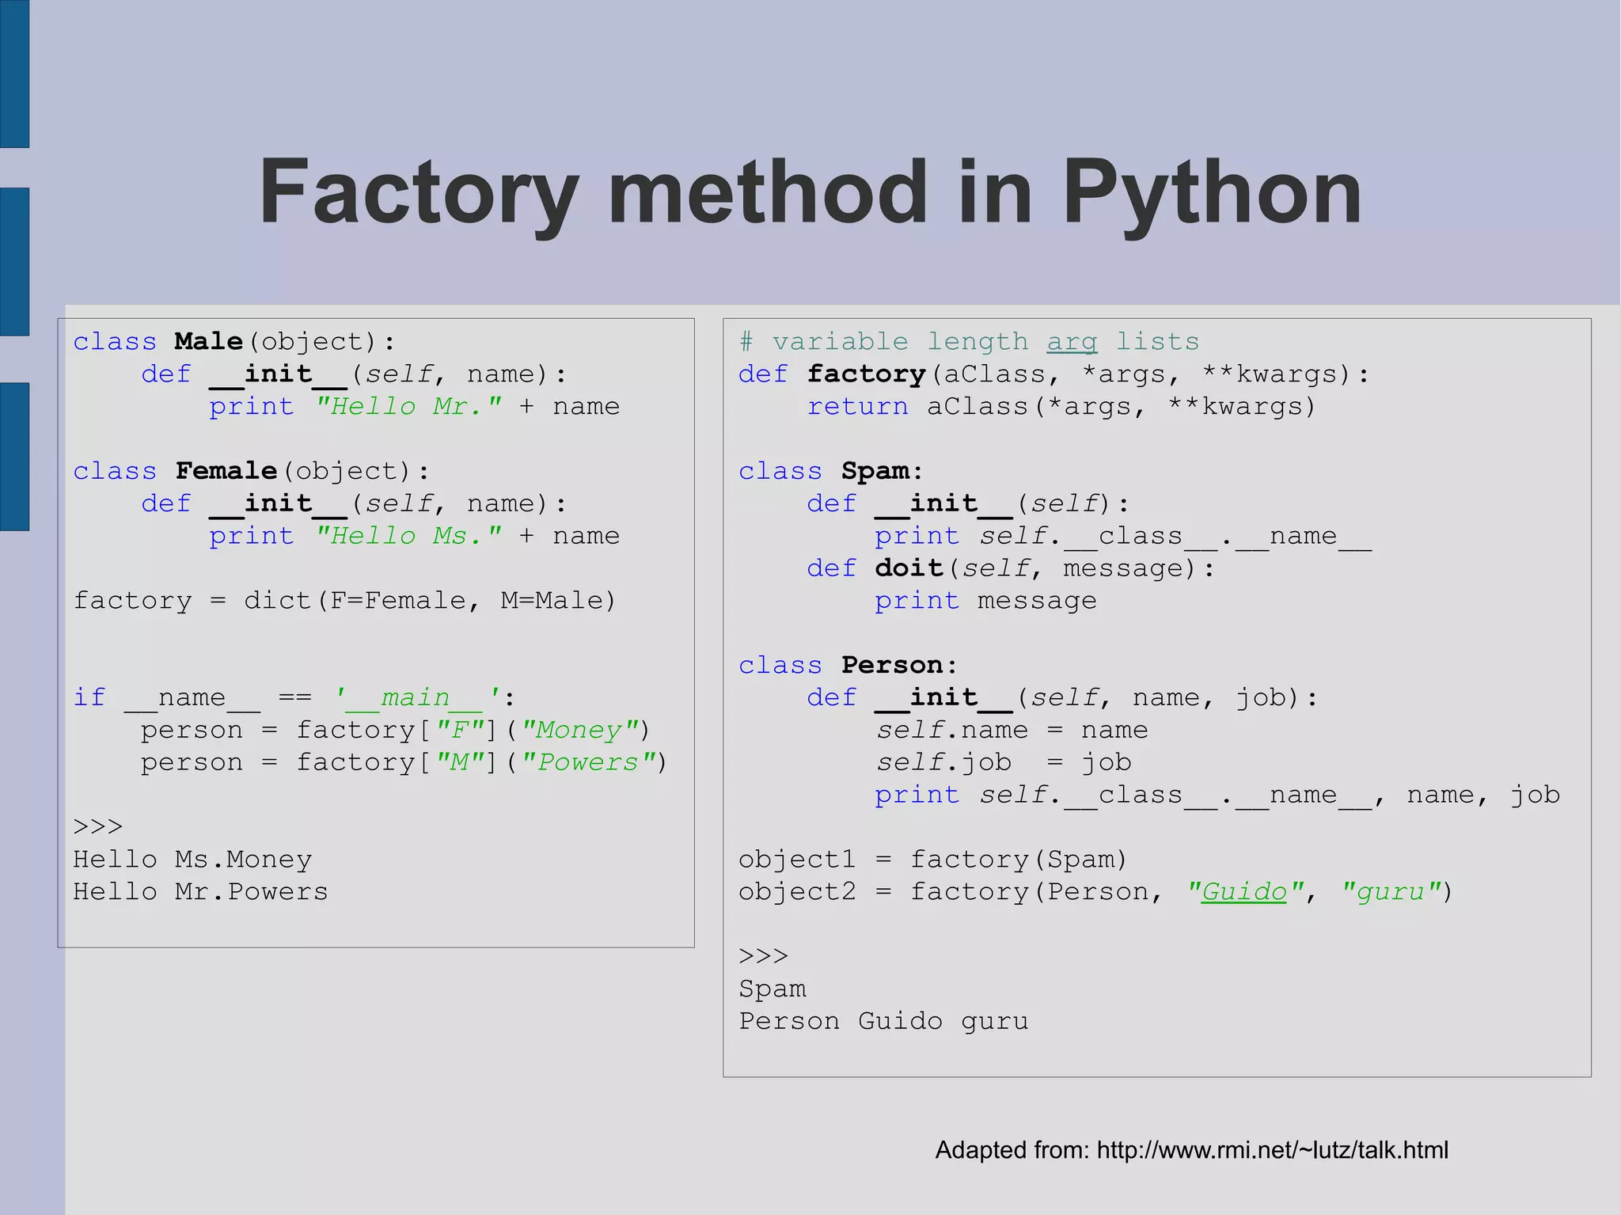Click the 'class Spam:' definition line
The width and height of the screenshot is (1621, 1215).
830,472
